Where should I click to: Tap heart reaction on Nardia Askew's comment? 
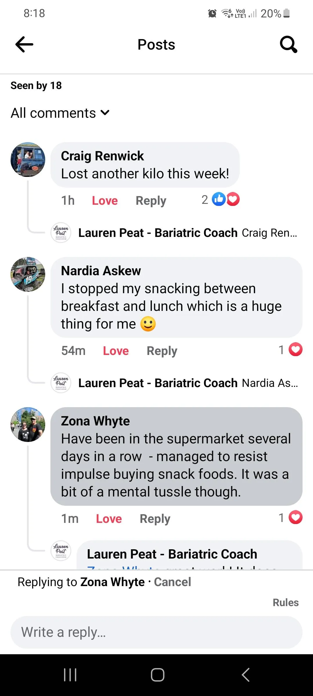[x=295, y=349]
